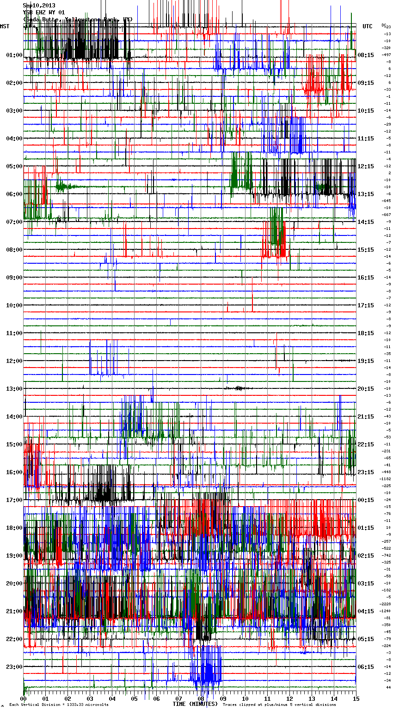393x711 pixels.
Task: Select the 05:00 MST time label
Action: pyautogui.click(x=14, y=166)
